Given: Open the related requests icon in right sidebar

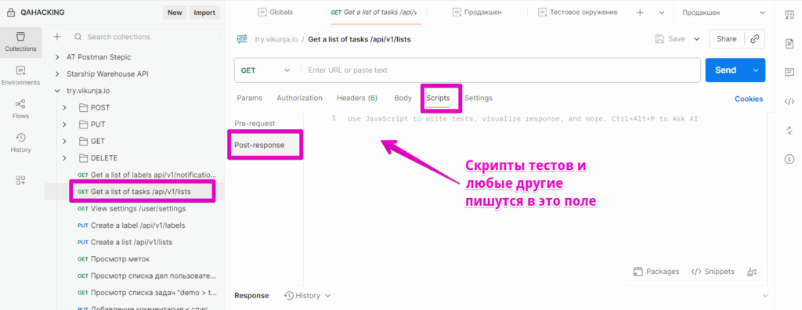Looking at the screenshot, I should tap(789, 131).
